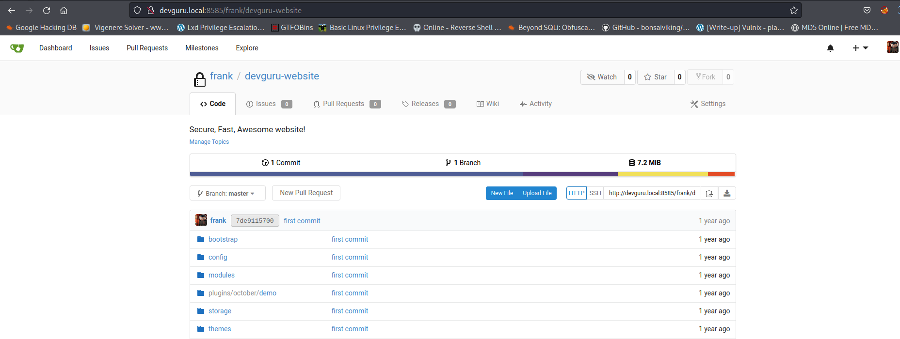
Task: Open the user profile avatar menu
Action: pyautogui.click(x=892, y=47)
